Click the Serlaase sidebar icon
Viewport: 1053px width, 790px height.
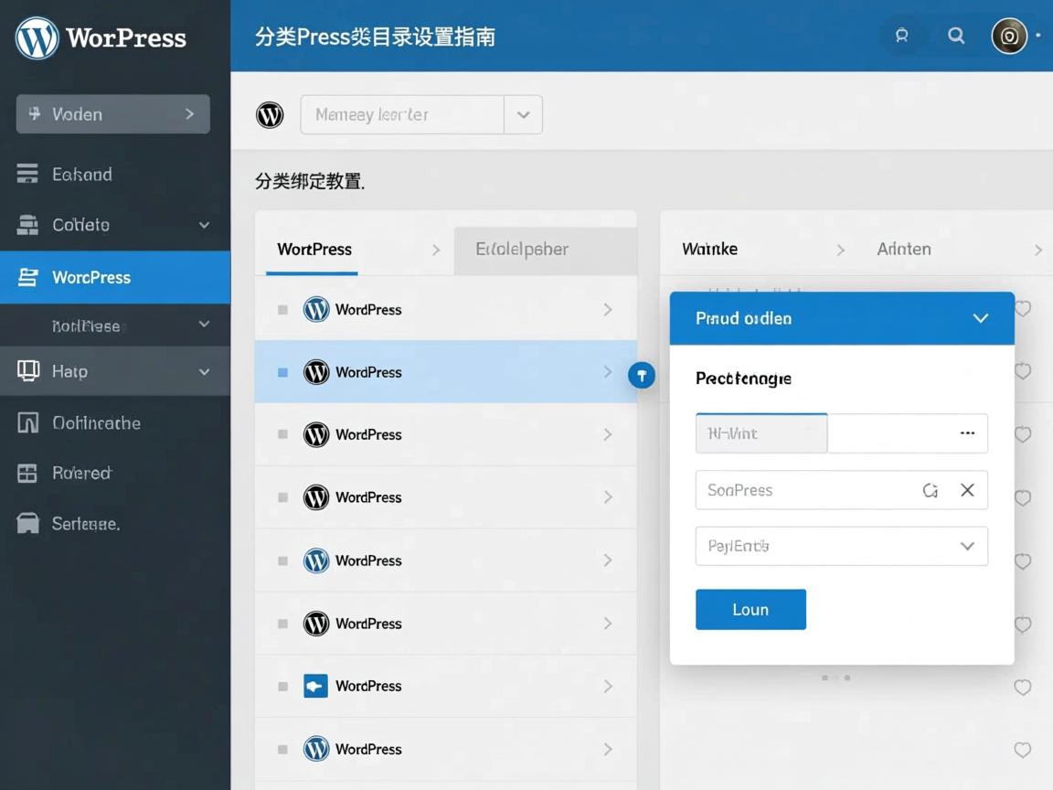28,524
